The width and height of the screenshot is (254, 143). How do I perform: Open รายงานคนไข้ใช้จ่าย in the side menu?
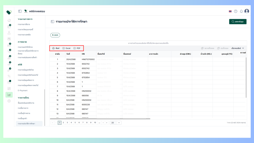click(x=25, y=47)
